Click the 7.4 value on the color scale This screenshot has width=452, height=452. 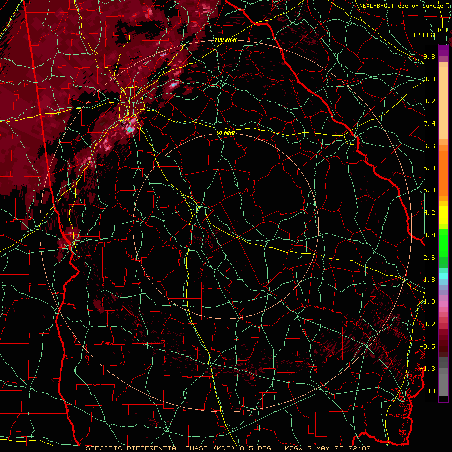click(x=429, y=124)
